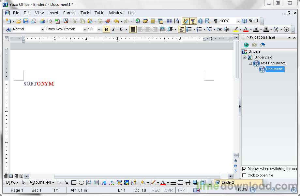The width and height of the screenshot is (300, 196).
Task: Click the zoom out minus button
Action: [252, 190]
